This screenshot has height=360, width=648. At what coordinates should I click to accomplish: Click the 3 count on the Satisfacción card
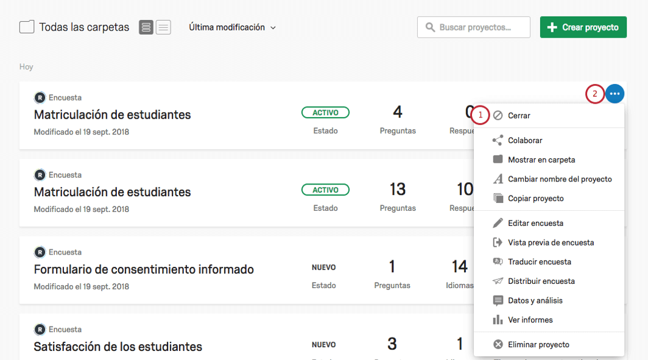point(392,344)
